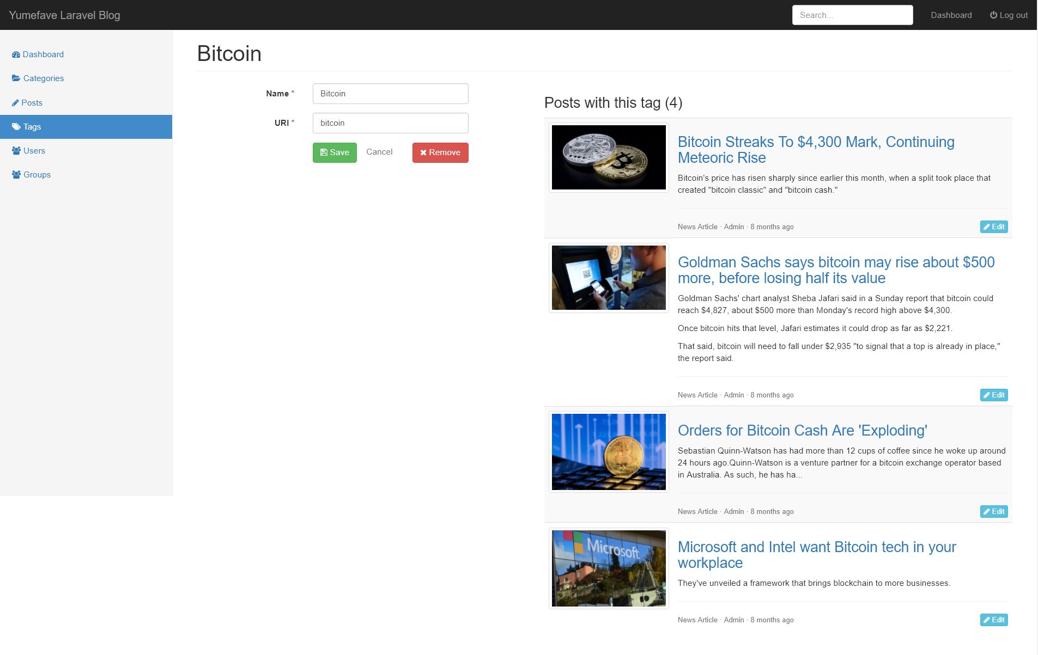Screen dimensions: 1038x655
Task: Click the Users people icon
Action: (x=16, y=151)
